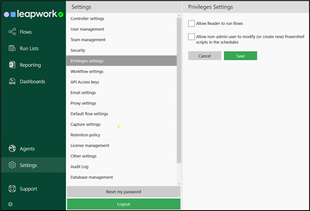
Task: Cancel the privileges changes
Action: (205, 56)
